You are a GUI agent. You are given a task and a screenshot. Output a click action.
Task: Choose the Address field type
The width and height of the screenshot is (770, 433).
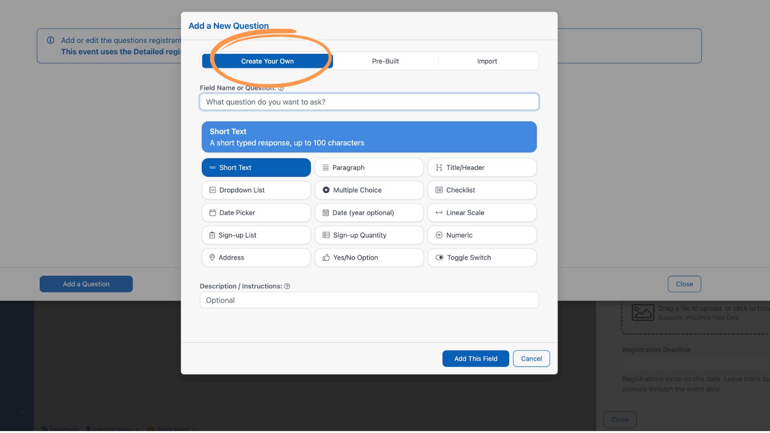click(256, 257)
